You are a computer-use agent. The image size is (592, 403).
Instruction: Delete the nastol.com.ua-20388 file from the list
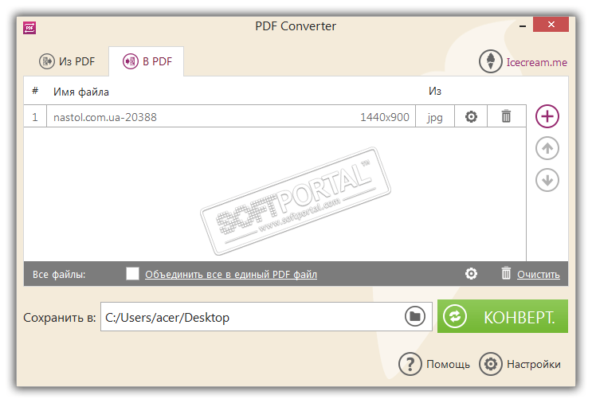point(506,116)
